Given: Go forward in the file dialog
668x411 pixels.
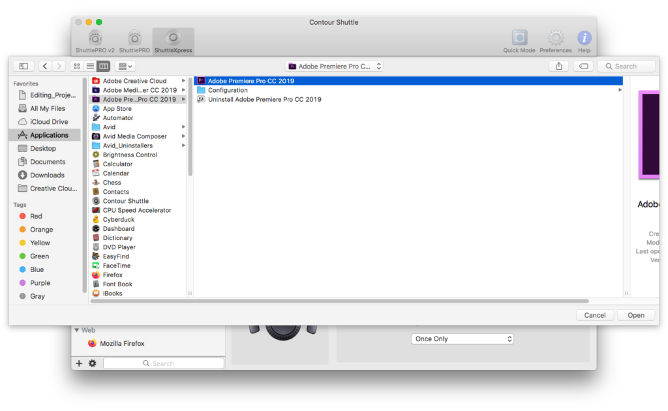Looking at the screenshot, I should tap(59, 66).
